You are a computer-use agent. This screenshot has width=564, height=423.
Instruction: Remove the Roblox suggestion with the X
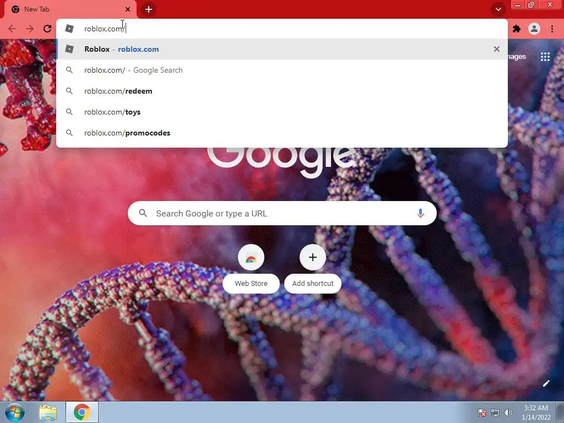497,49
